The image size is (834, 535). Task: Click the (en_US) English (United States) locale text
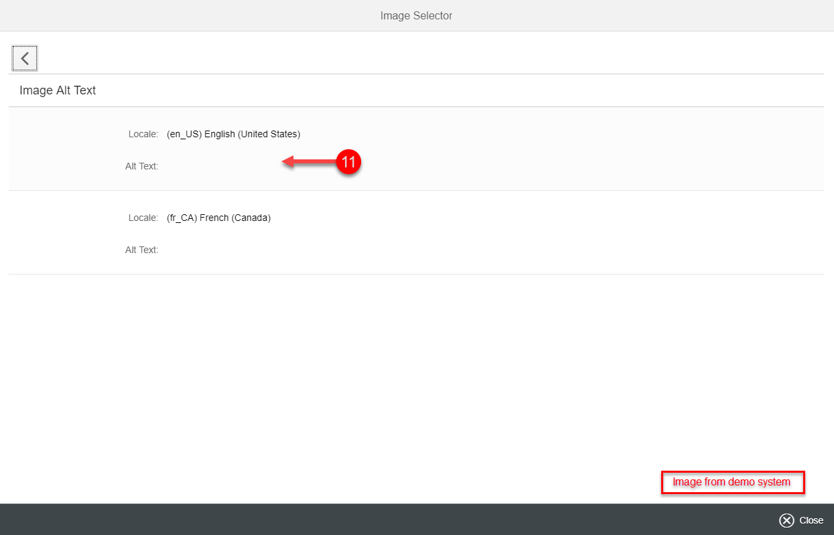pyautogui.click(x=234, y=134)
